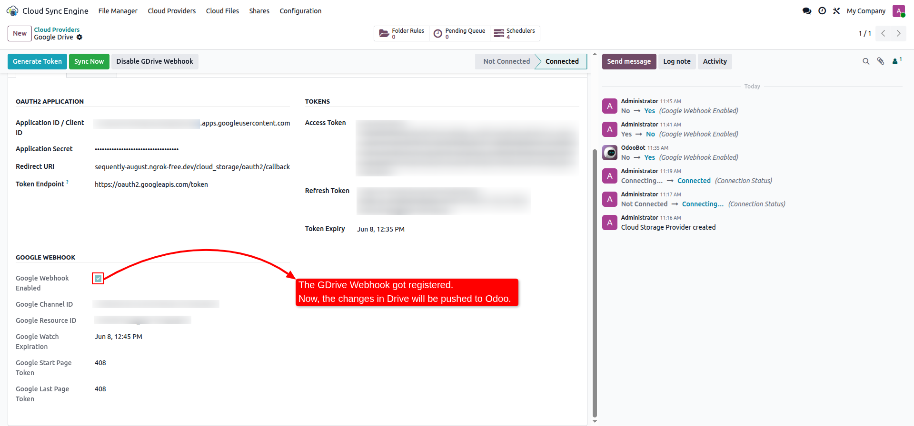Go to the next record arrow
Screen dimensions: 914x426
tap(899, 33)
